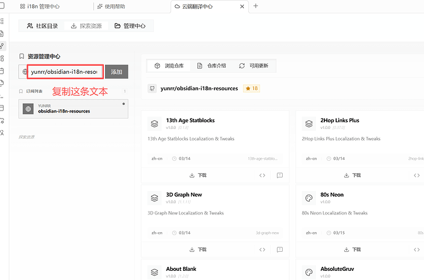424x280 pixels.
Task: Click the 添加 button
Action: (x=117, y=72)
